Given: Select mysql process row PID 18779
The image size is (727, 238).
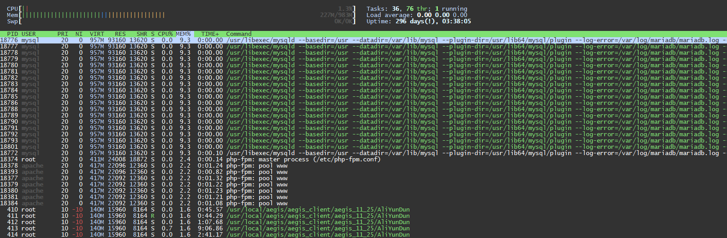Looking at the screenshot, I should [x=363, y=59].
